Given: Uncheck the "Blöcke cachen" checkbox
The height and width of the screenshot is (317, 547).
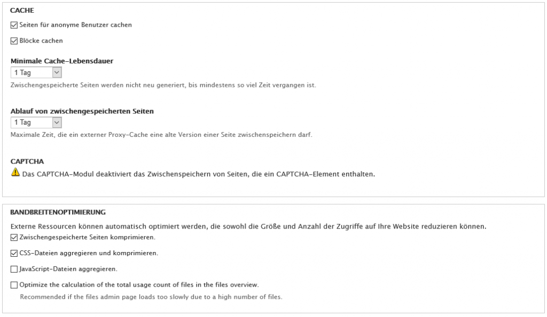Looking at the screenshot, I should pos(14,40).
